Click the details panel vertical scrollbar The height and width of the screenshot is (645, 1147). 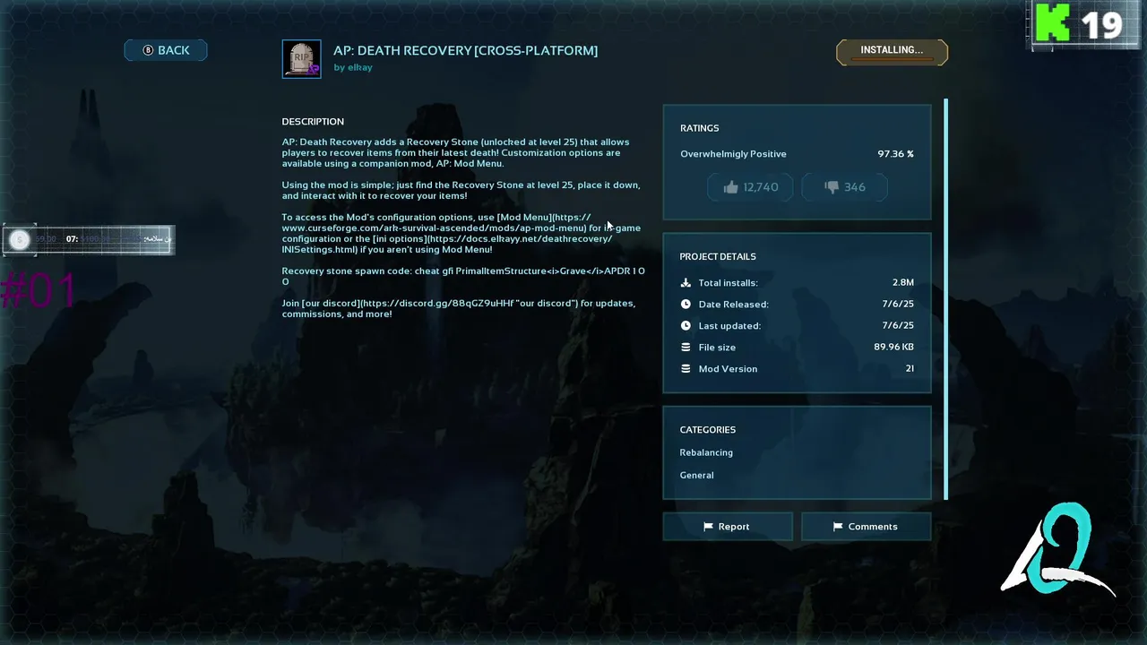pyautogui.click(x=946, y=299)
